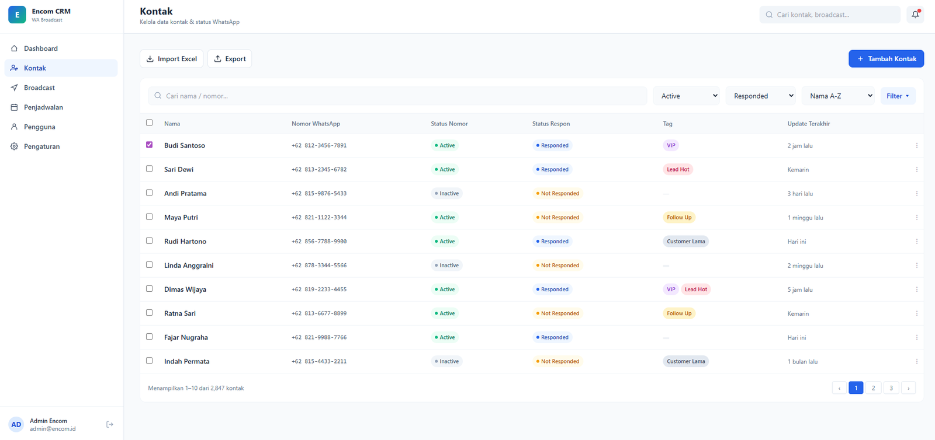Click the logout icon beside Admin Encom
This screenshot has height=440, width=935.
click(110, 424)
